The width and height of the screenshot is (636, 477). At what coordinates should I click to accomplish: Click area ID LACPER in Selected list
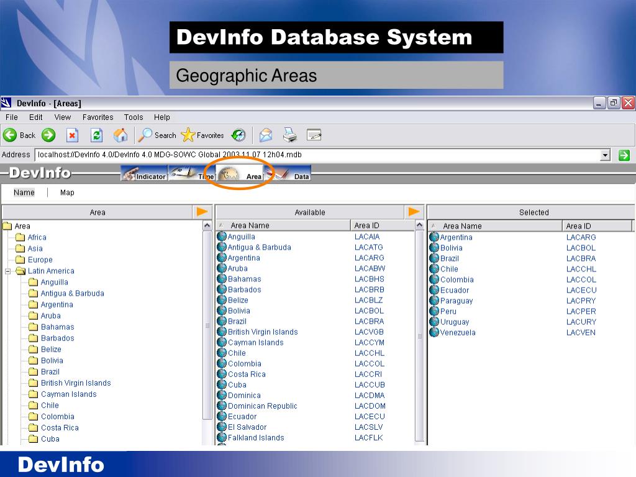(x=581, y=311)
